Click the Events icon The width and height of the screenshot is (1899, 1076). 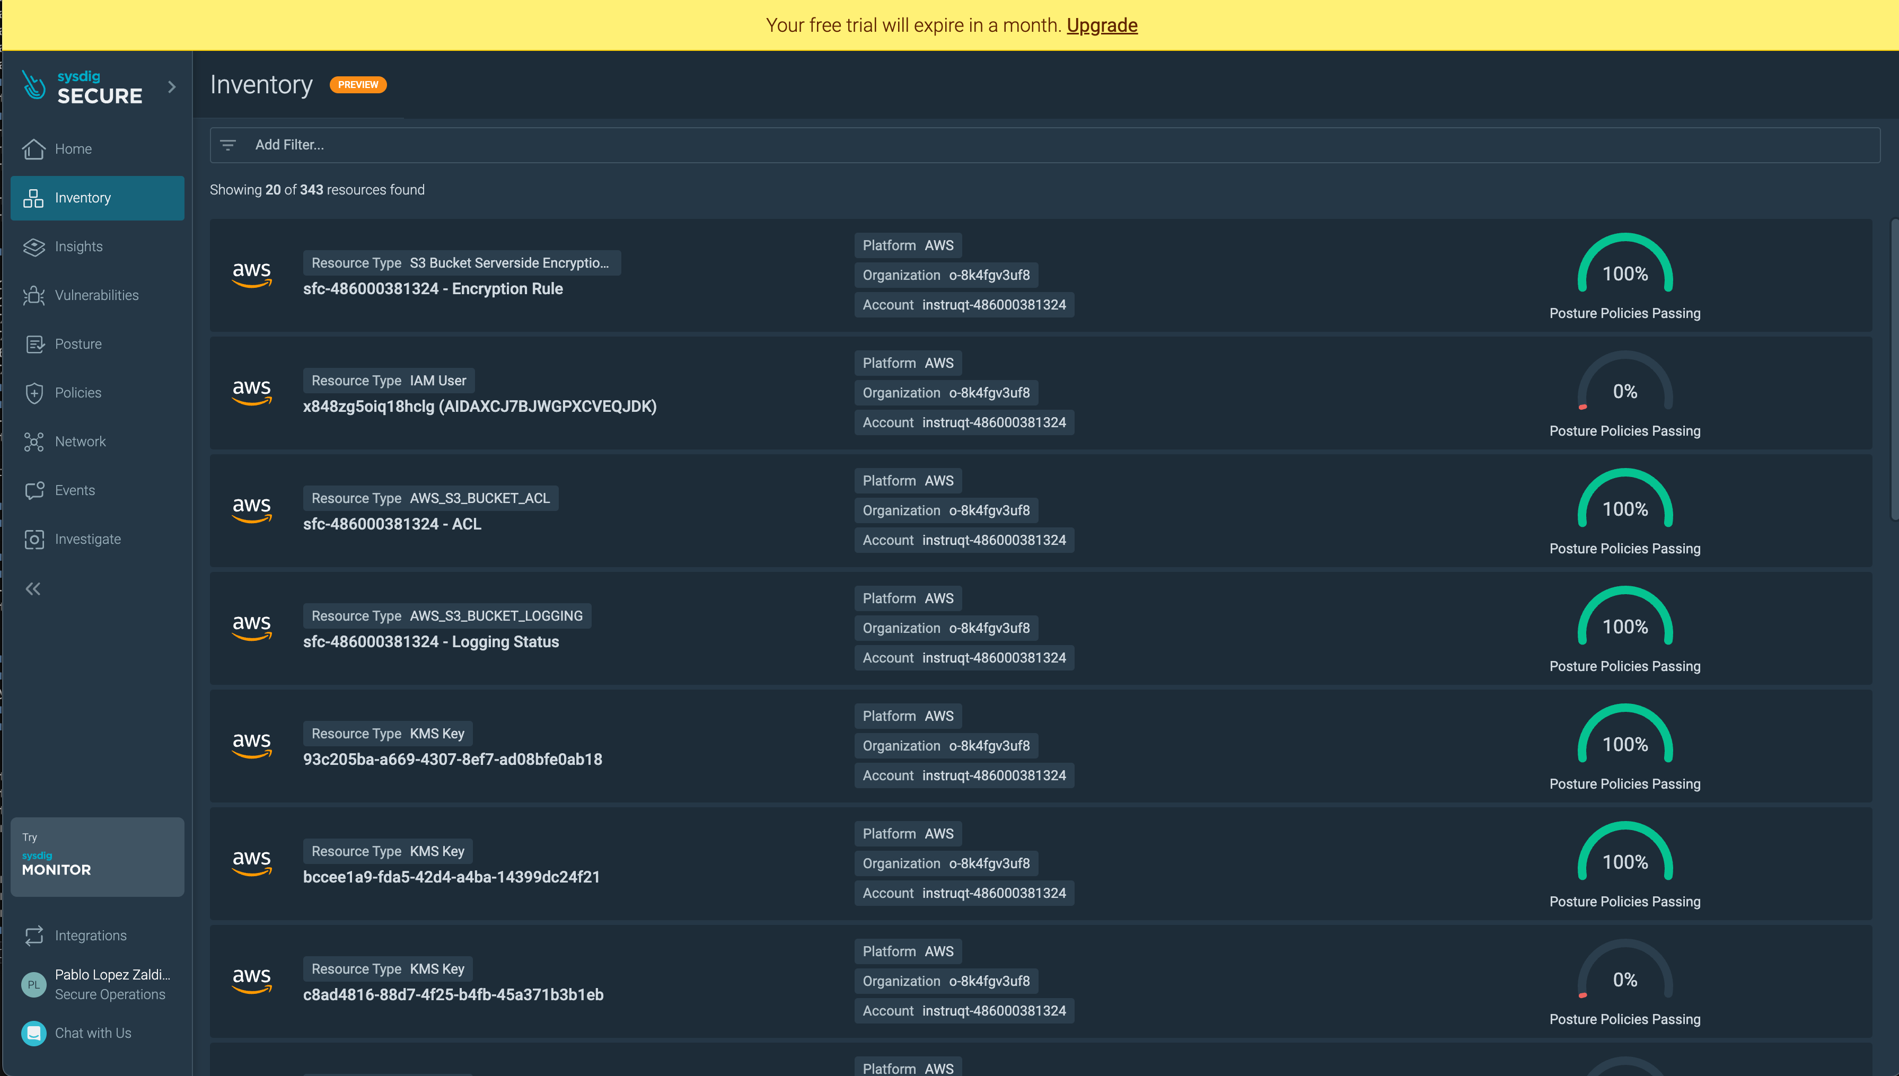34,491
